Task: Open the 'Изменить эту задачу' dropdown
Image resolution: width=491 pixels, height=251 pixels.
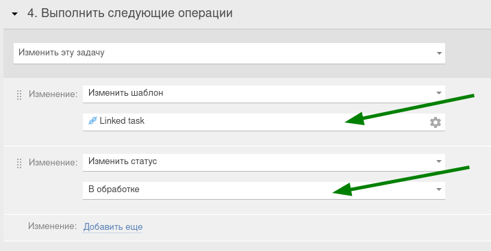Action: click(229, 53)
